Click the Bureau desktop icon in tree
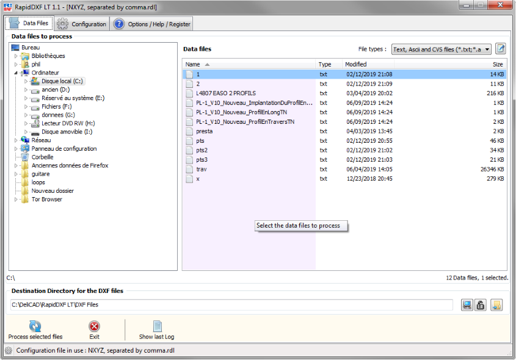Image resolution: width=516 pixels, height=360 pixels. coord(15,48)
